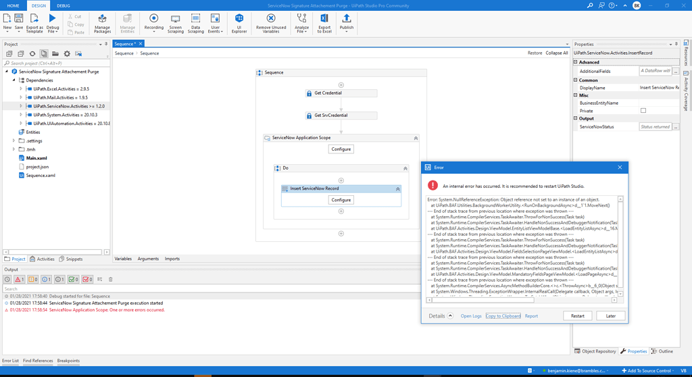Click Remove Unused Screenshots icon in Project panel

(x=78, y=54)
